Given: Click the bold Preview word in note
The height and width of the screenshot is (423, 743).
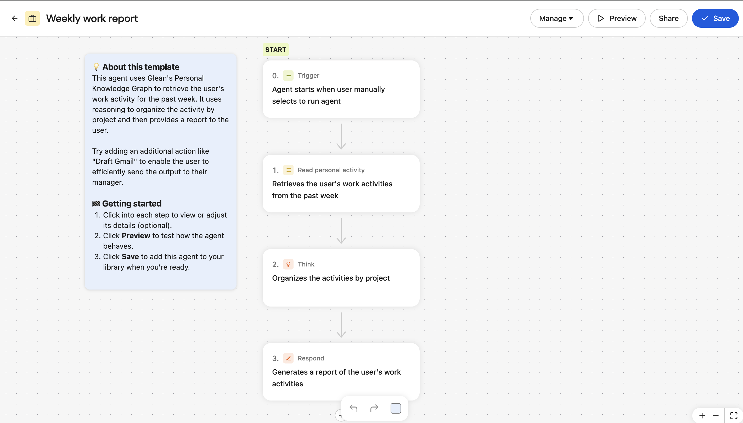Looking at the screenshot, I should (136, 236).
